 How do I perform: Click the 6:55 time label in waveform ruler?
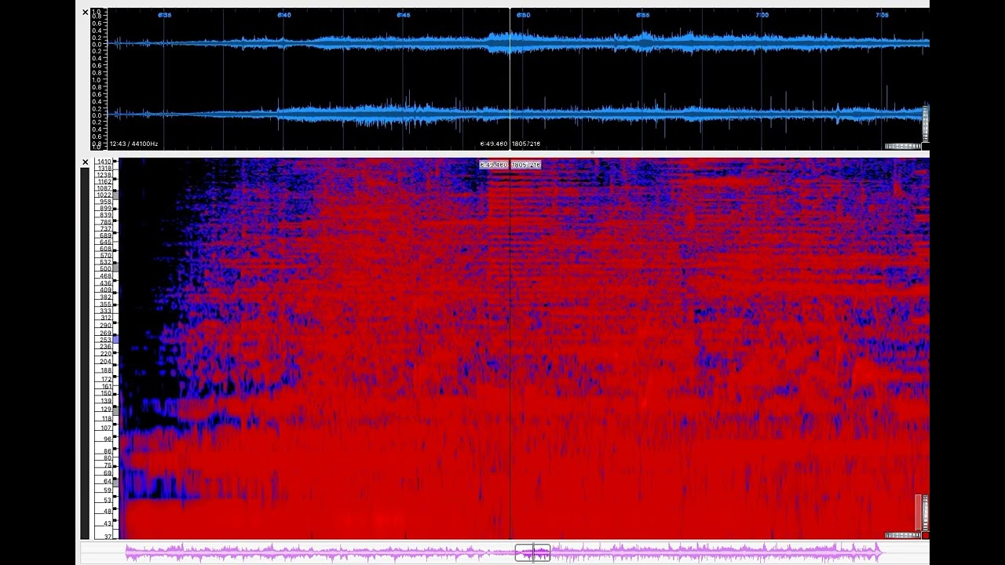tap(643, 15)
